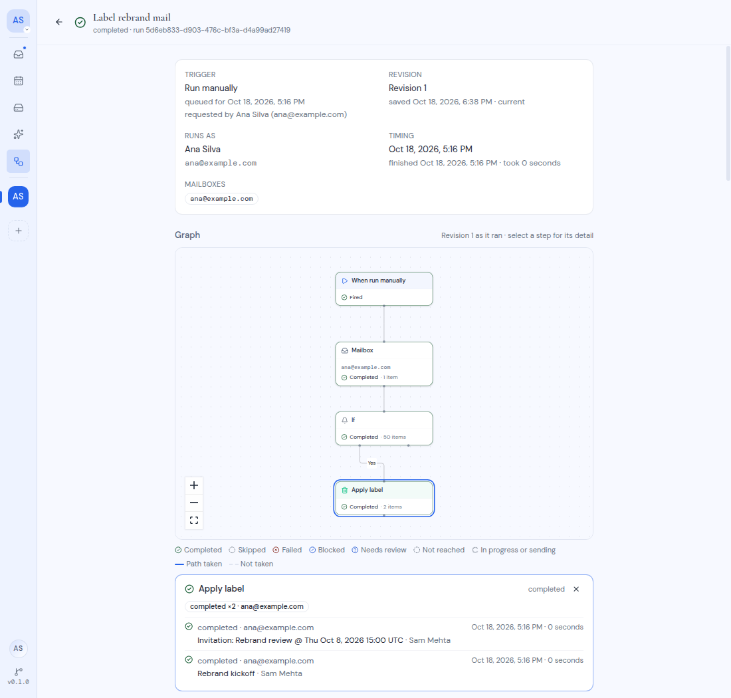The image size is (731, 698).
Task: Click the 'Yes' branch label in the graph
Action: pyautogui.click(x=371, y=463)
